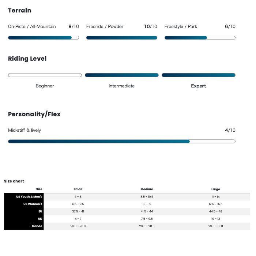Click the Freestyle / Park rating bar
256x256 pixels.
(x=200, y=38)
